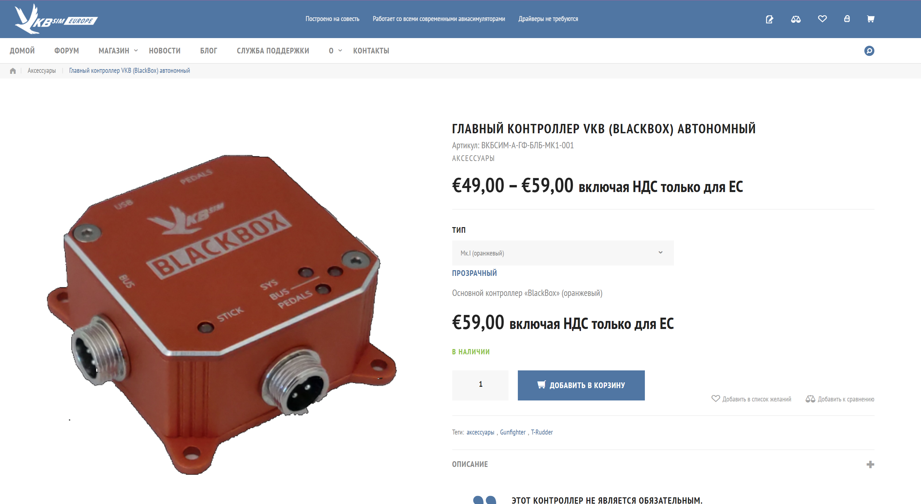Viewport: 921px width, 504px height.
Task: Click the register pencil icon in header
Action: point(770,19)
